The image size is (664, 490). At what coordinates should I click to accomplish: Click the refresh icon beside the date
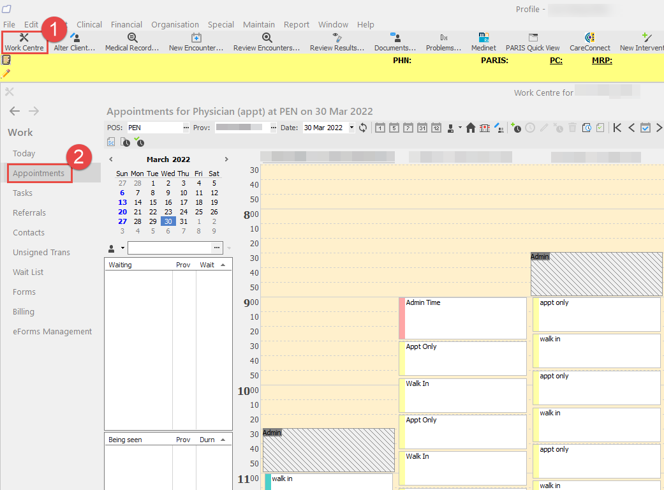point(363,128)
